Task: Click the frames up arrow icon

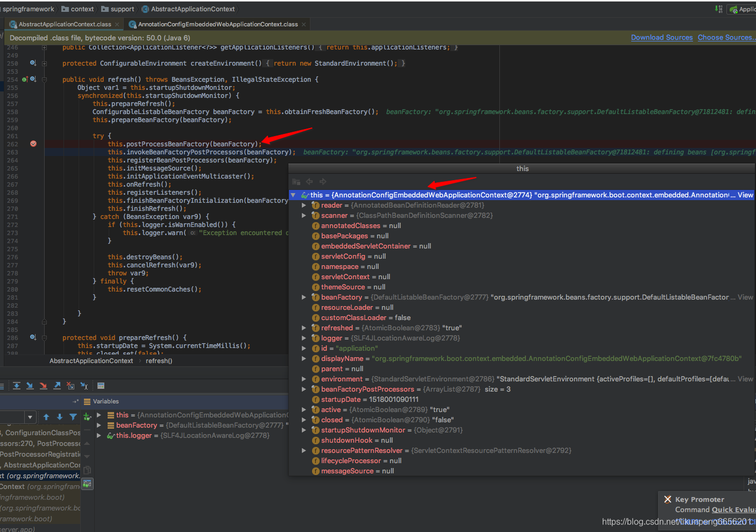Action: tap(46, 417)
